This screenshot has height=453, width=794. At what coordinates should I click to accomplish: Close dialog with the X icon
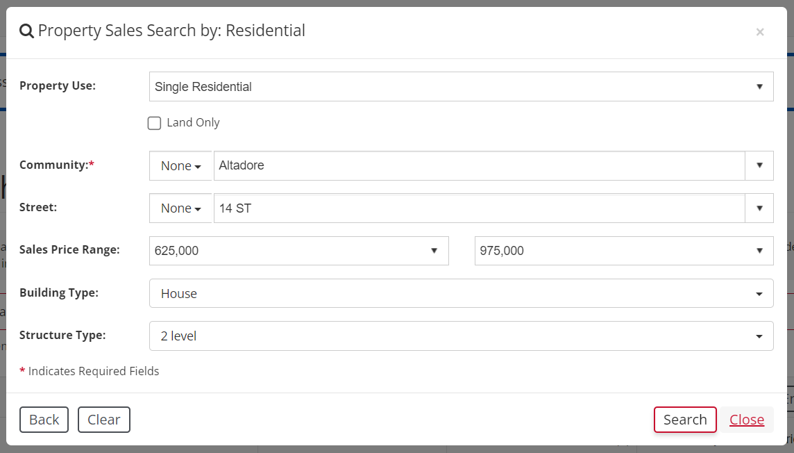click(x=759, y=32)
